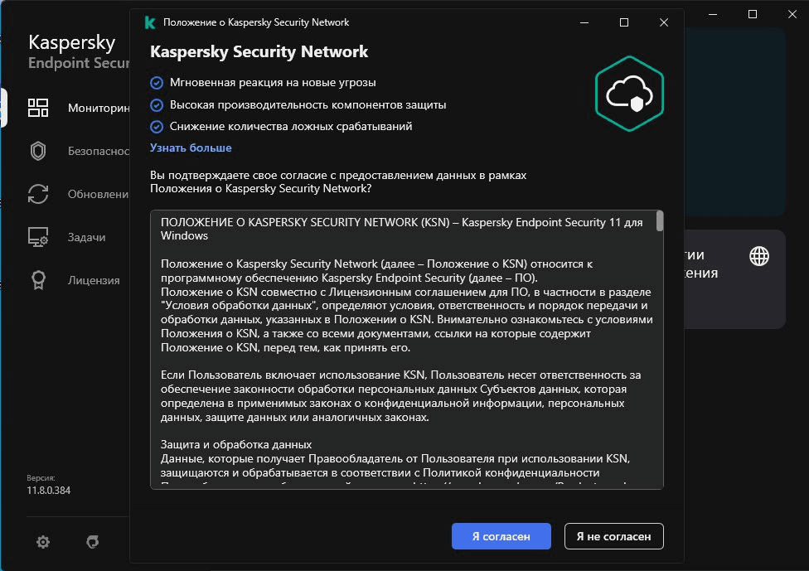This screenshot has width=809, height=571.
Task: Open settings via the gear icon
Action: tap(43, 542)
